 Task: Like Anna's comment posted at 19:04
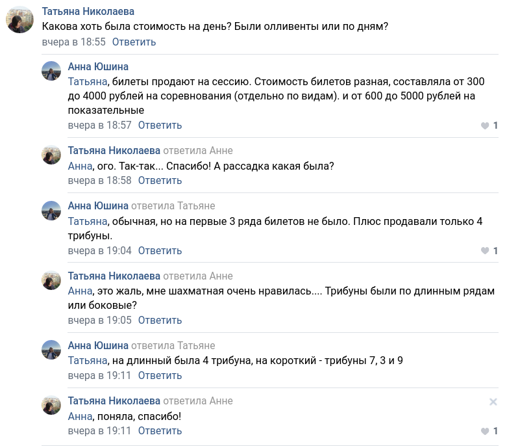point(485,251)
